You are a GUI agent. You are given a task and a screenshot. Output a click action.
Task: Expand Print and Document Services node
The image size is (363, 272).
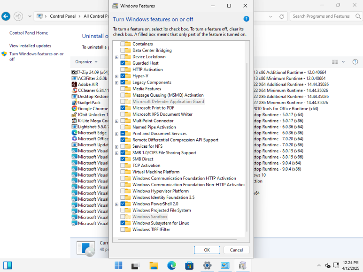(x=116, y=134)
